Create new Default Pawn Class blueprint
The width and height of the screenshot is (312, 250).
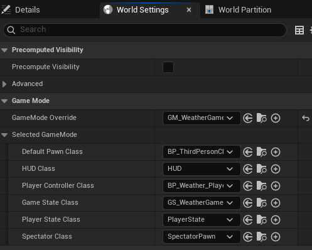pos(276,152)
